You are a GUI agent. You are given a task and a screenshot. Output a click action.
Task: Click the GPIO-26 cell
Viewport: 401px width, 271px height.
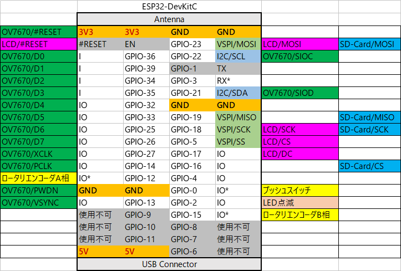(x=146, y=141)
